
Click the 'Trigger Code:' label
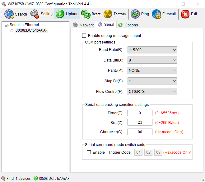(120, 152)
